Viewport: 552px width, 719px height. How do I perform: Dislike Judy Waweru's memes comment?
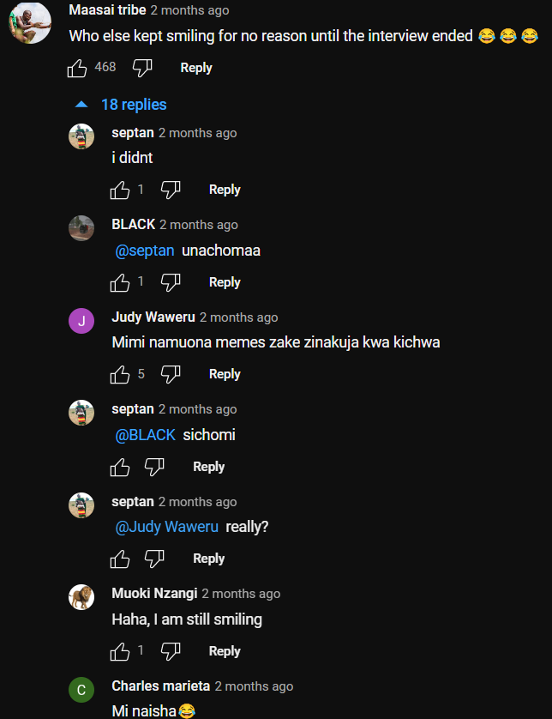(171, 374)
